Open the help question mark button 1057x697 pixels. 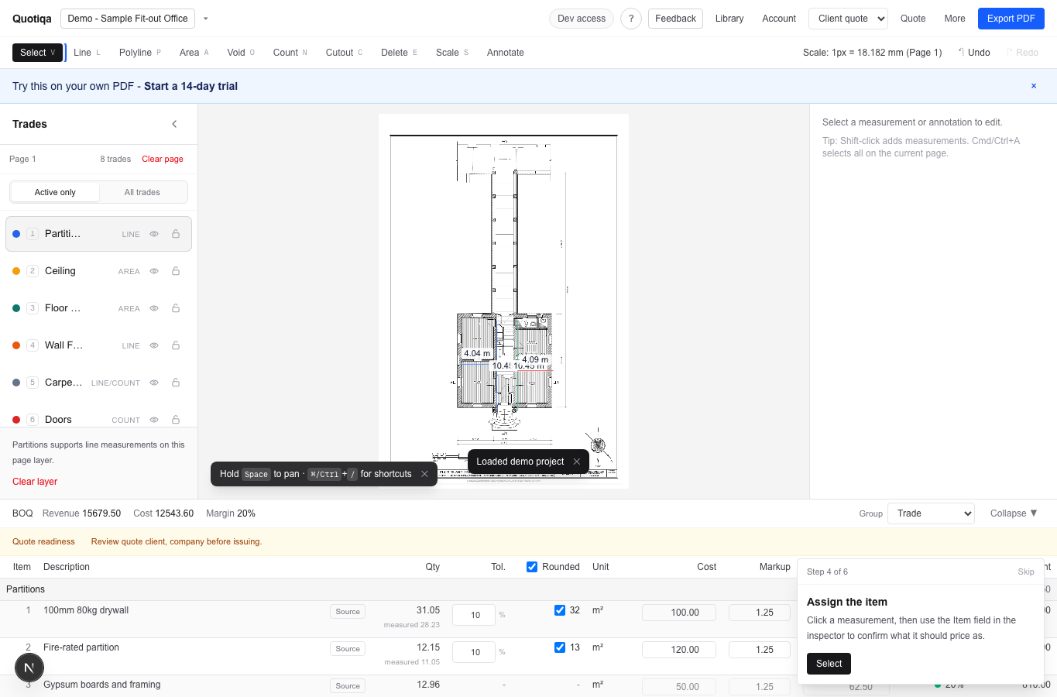click(631, 19)
